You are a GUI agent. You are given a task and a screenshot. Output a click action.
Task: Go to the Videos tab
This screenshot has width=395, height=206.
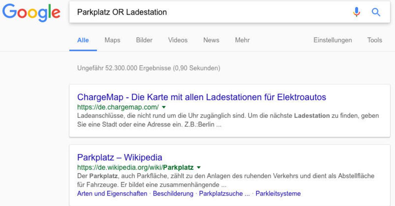click(x=178, y=40)
